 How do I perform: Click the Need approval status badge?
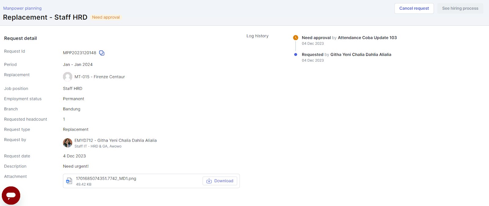[106, 17]
